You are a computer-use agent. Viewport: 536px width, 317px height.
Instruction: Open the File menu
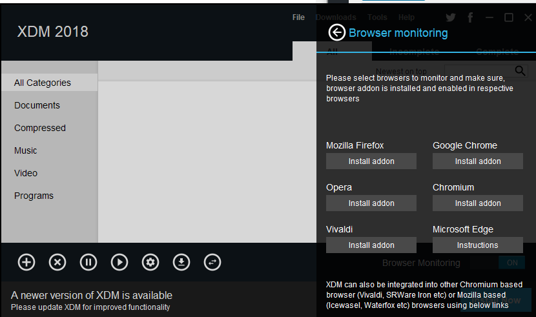[298, 17]
